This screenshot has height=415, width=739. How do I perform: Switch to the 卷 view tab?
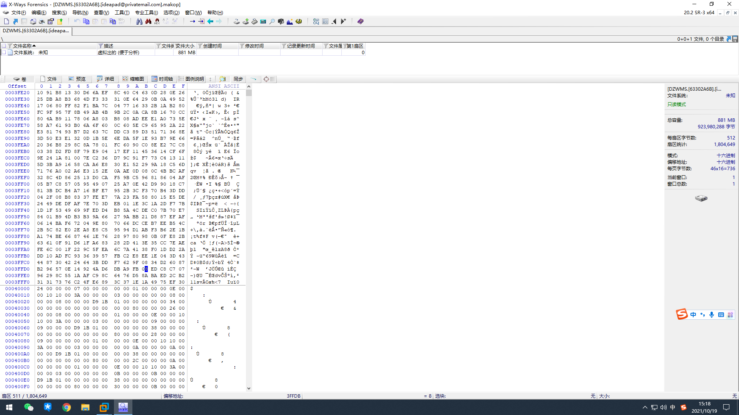[x=20, y=79]
